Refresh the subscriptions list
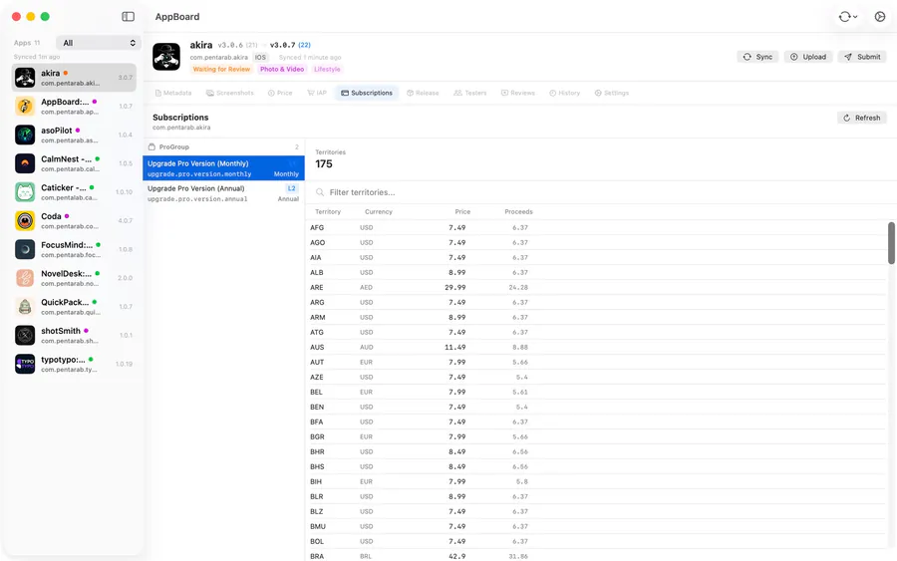Screen dimensions: 897x561 point(861,118)
